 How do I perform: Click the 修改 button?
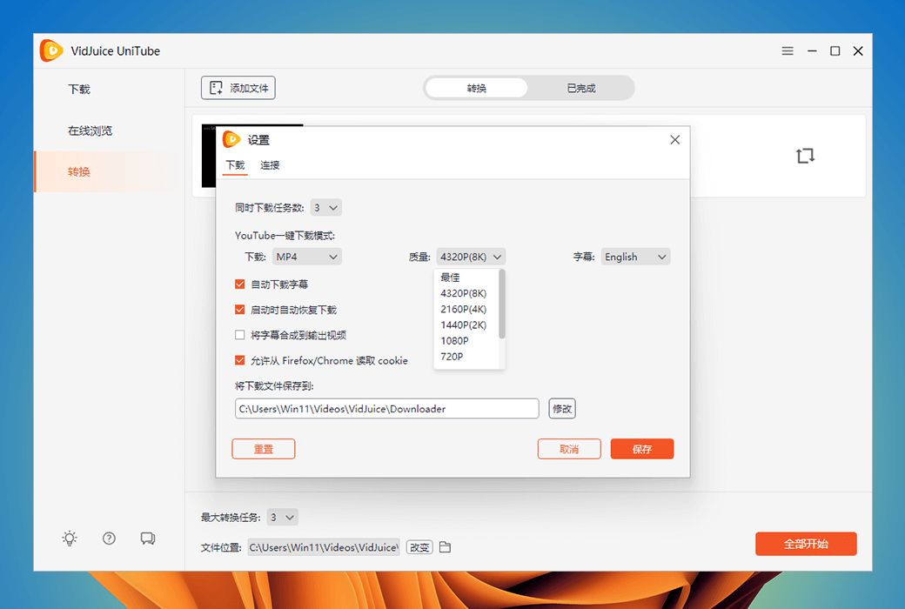[561, 409]
